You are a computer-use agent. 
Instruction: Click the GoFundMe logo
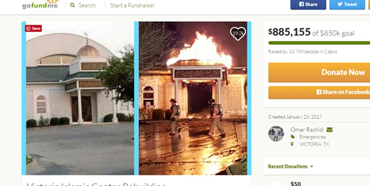point(40,4)
